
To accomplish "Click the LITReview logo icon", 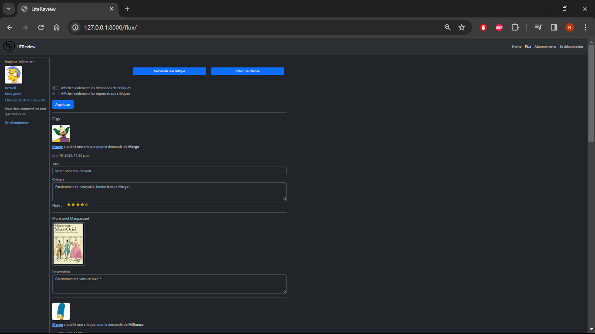I will tap(9, 47).
